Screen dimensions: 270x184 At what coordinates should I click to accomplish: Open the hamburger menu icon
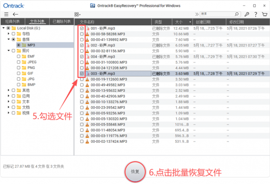pos(6,14)
